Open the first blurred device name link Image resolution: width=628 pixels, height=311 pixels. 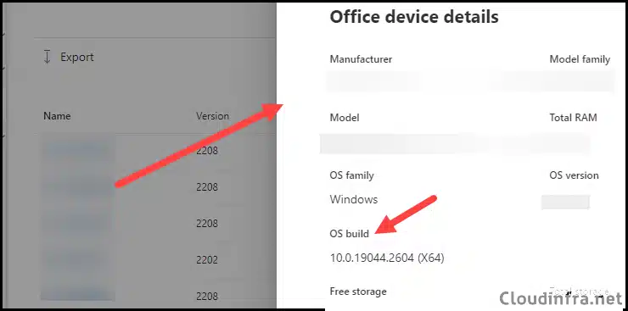tap(77, 151)
